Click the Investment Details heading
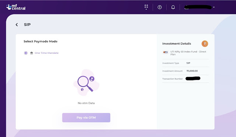236x137 pixels. tap(177, 43)
